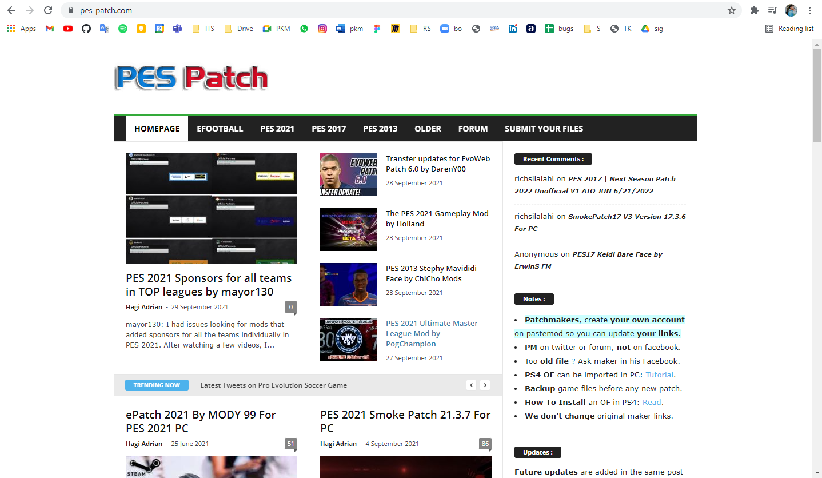Open the Spotify bookmark

coord(123,29)
